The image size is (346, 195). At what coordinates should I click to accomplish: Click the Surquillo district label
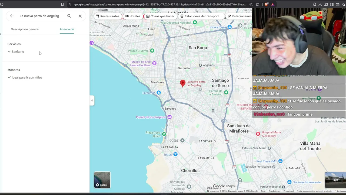click(184, 68)
